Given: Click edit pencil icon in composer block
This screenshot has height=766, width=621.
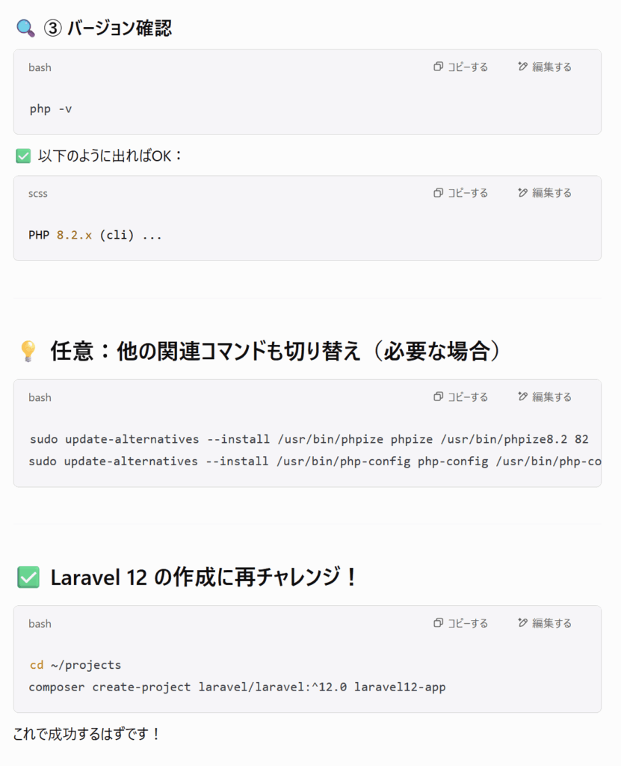Looking at the screenshot, I should [x=523, y=622].
